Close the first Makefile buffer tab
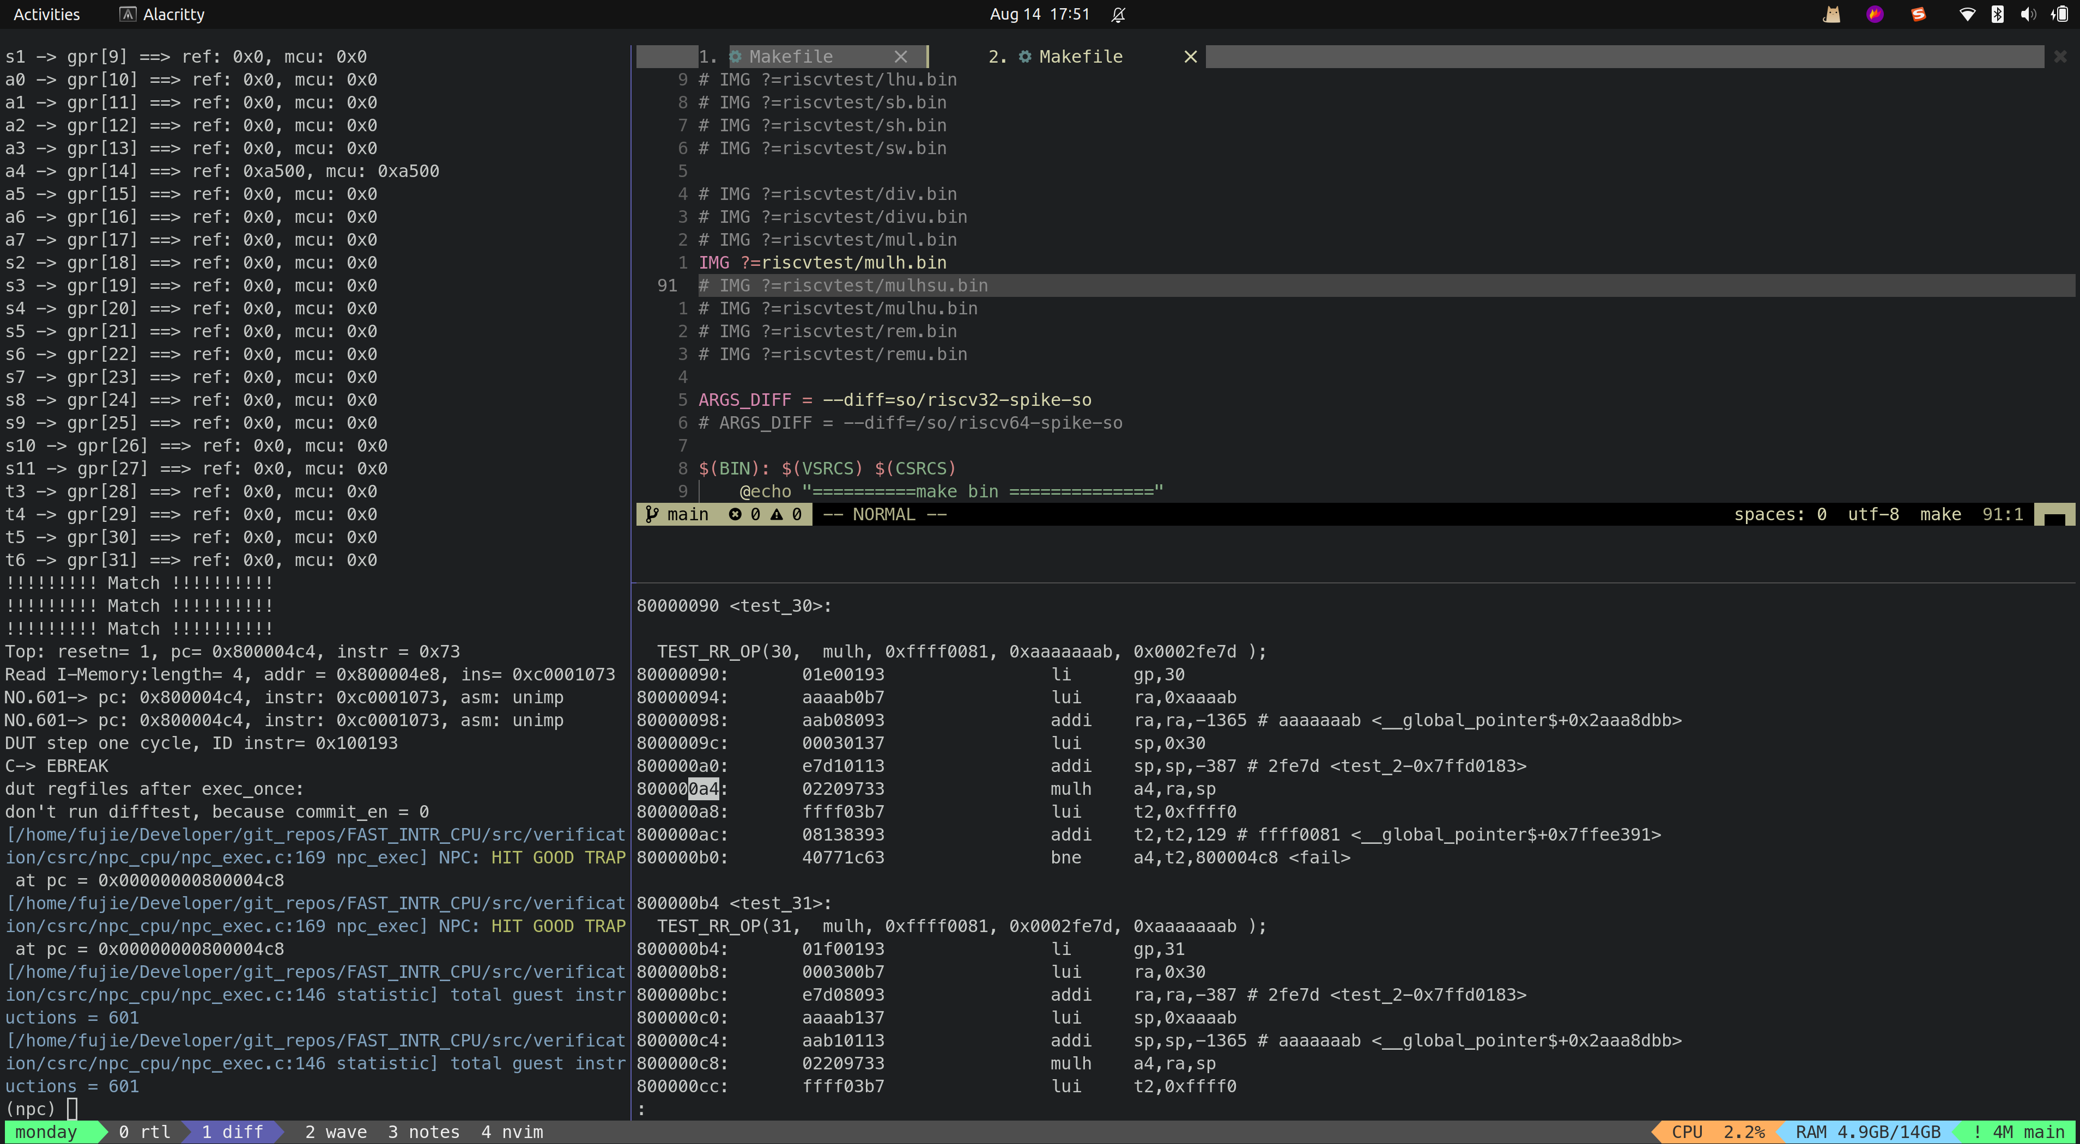The height and width of the screenshot is (1144, 2080). (901, 57)
